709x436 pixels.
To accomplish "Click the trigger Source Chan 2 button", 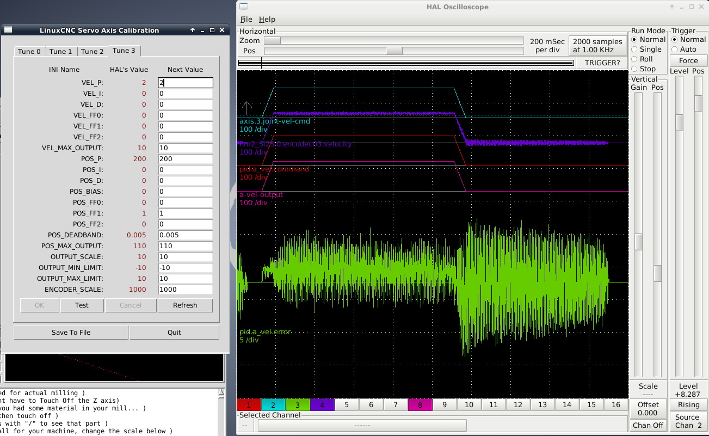I will (x=688, y=421).
